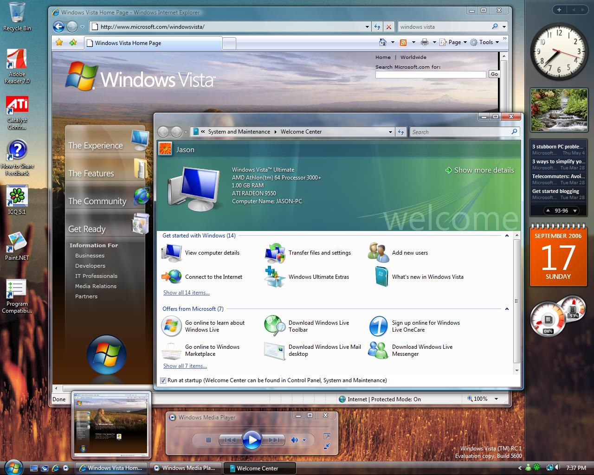The height and width of the screenshot is (475, 594).
Task: Click the Stop button in Media Player
Action: [x=208, y=440]
